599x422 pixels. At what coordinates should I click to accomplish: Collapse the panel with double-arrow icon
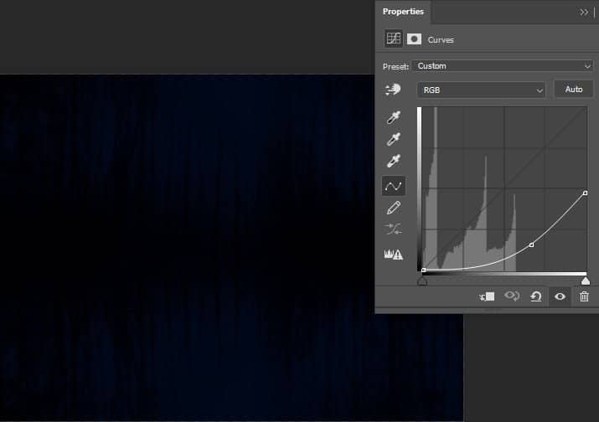(584, 13)
